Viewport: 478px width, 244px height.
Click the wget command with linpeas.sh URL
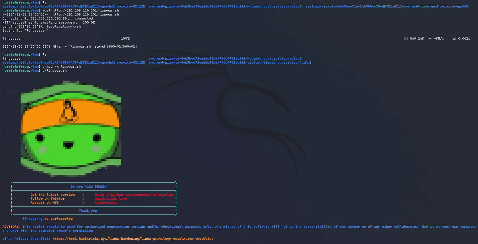(81, 11)
